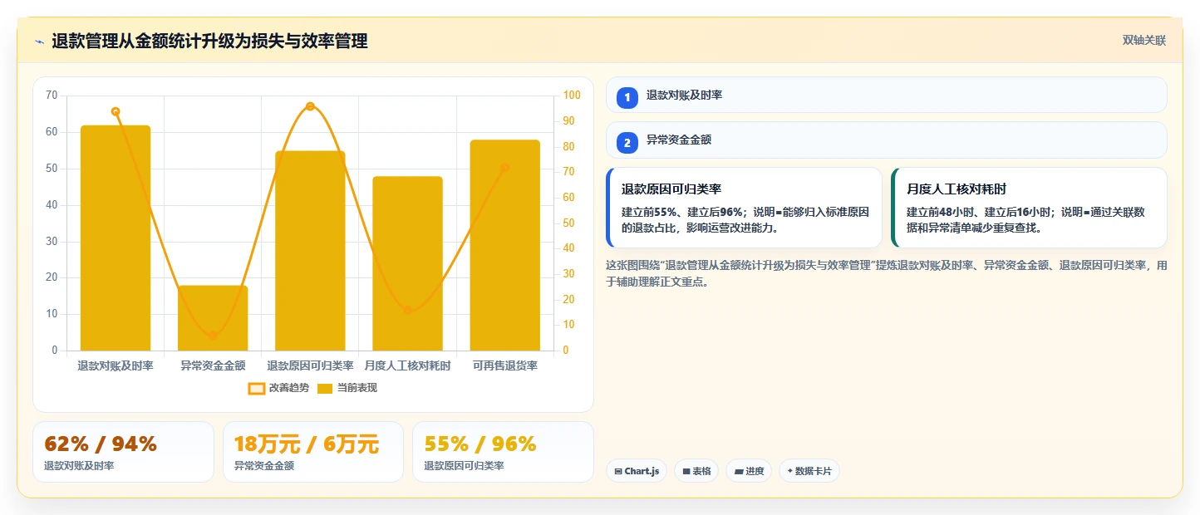The image size is (1200, 515).
Task: Click the 数据卡片 tag
Action: click(x=809, y=471)
